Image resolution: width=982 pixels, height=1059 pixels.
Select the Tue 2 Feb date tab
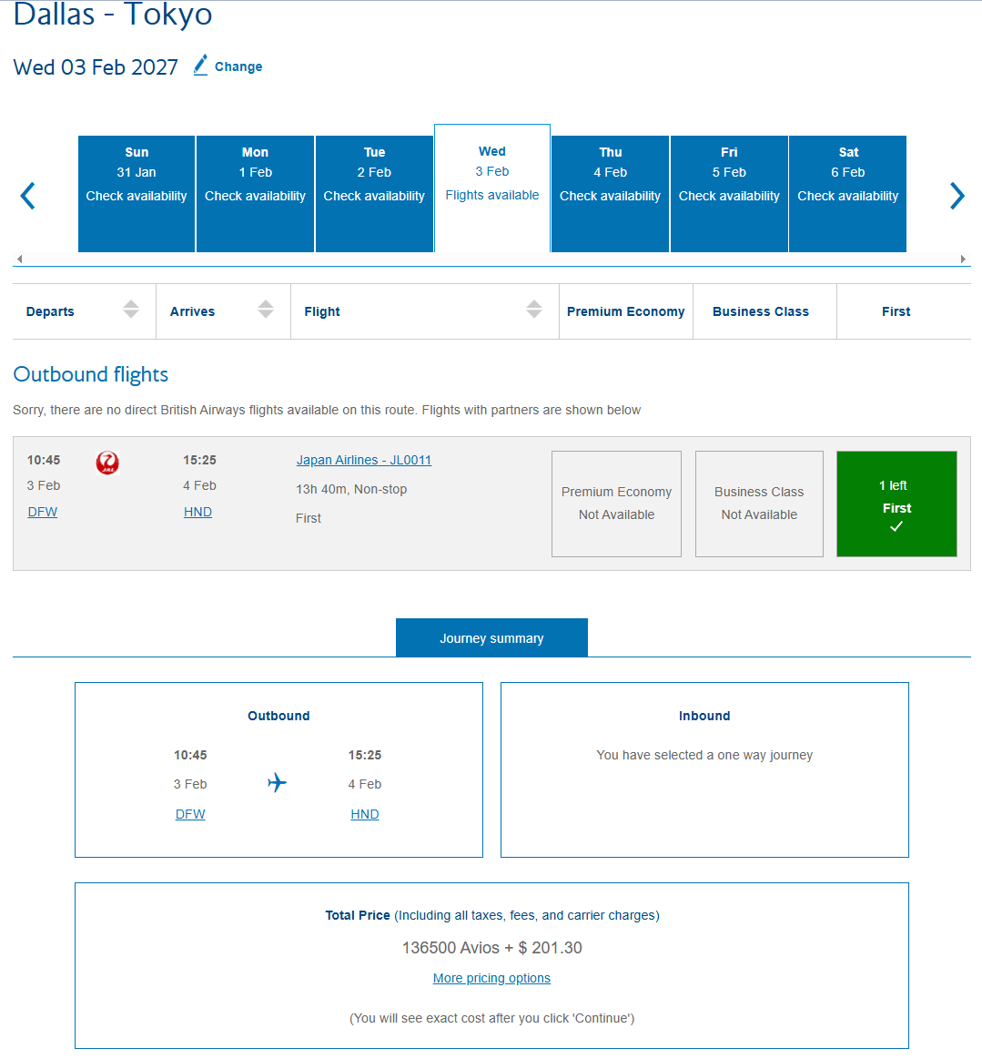tap(374, 193)
